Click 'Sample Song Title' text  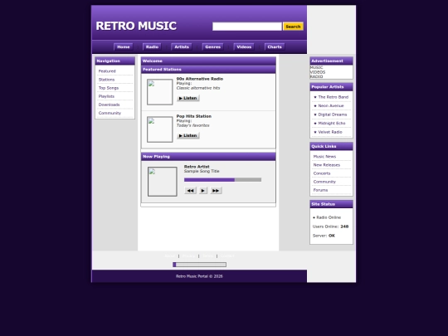point(202,171)
